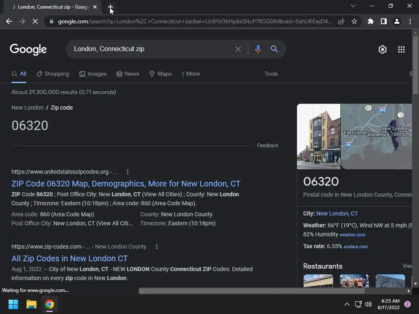Clear the search box text
419x314 pixels.
coord(238,49)
